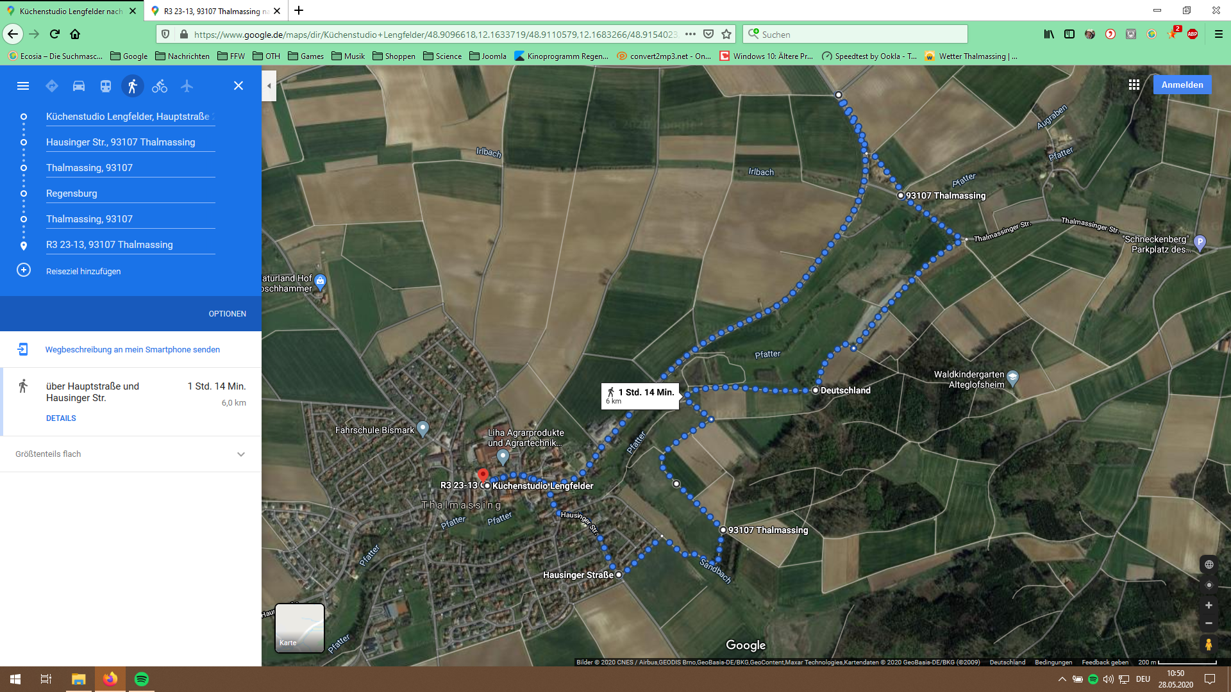Click the add destination plus icon
The width and height of the screenshot is (1231, 692).
(24, 270)
